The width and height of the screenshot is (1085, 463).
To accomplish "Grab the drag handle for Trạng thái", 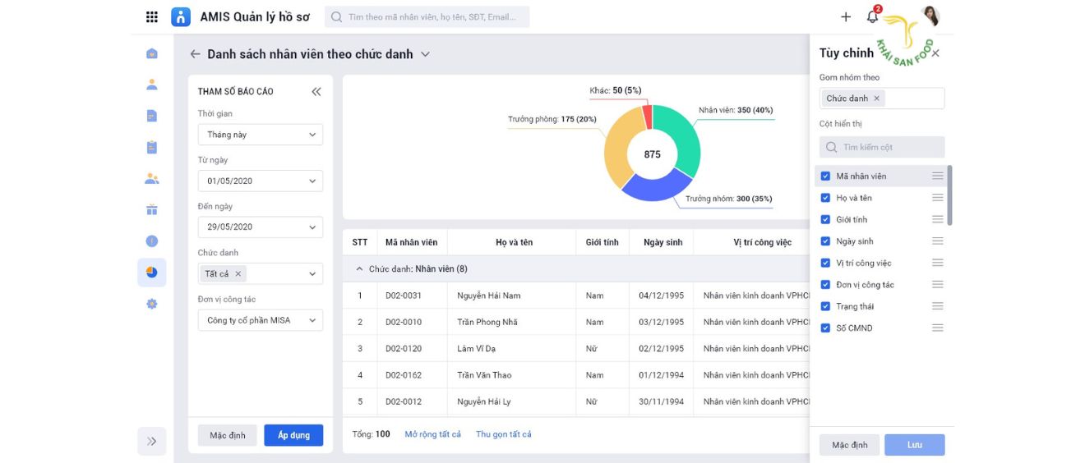I will tap(937, 306).
